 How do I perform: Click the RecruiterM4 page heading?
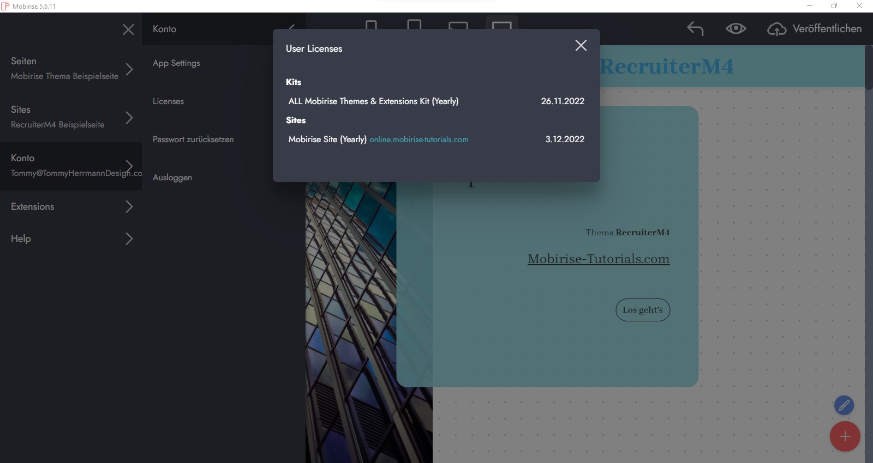point(667,66)
